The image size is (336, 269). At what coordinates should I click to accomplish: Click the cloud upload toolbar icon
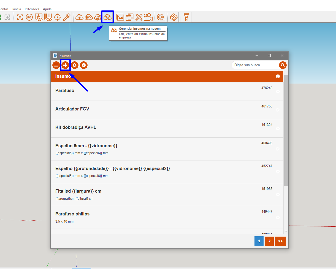[x=79, y=17]
